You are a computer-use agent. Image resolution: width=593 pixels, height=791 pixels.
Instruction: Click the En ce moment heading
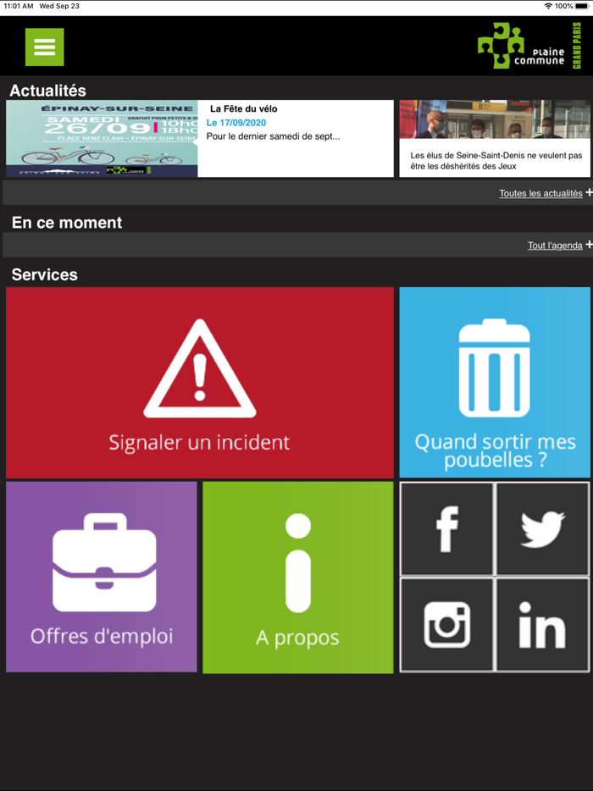(67, 223)
